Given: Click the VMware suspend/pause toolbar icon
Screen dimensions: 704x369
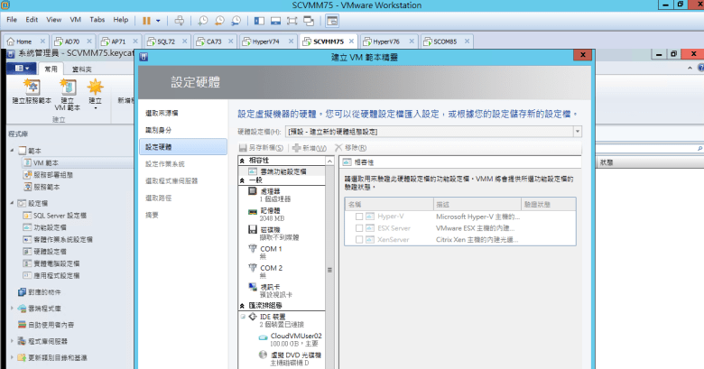Looking at the screenshot, I should tap(148, 19).
